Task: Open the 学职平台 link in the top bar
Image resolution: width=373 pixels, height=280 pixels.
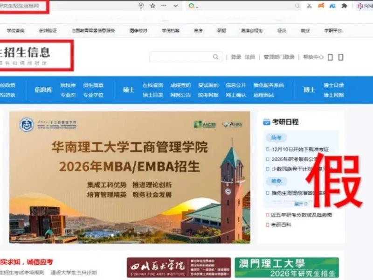Action: [333, 30]
